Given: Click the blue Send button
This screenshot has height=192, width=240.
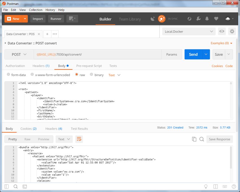Looking at the screenshot, I should (193, 54).
